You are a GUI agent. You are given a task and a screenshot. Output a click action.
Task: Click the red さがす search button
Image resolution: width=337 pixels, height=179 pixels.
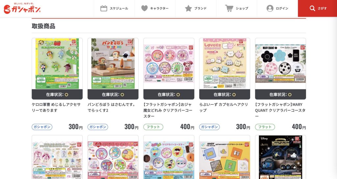(x=318, y=8)
